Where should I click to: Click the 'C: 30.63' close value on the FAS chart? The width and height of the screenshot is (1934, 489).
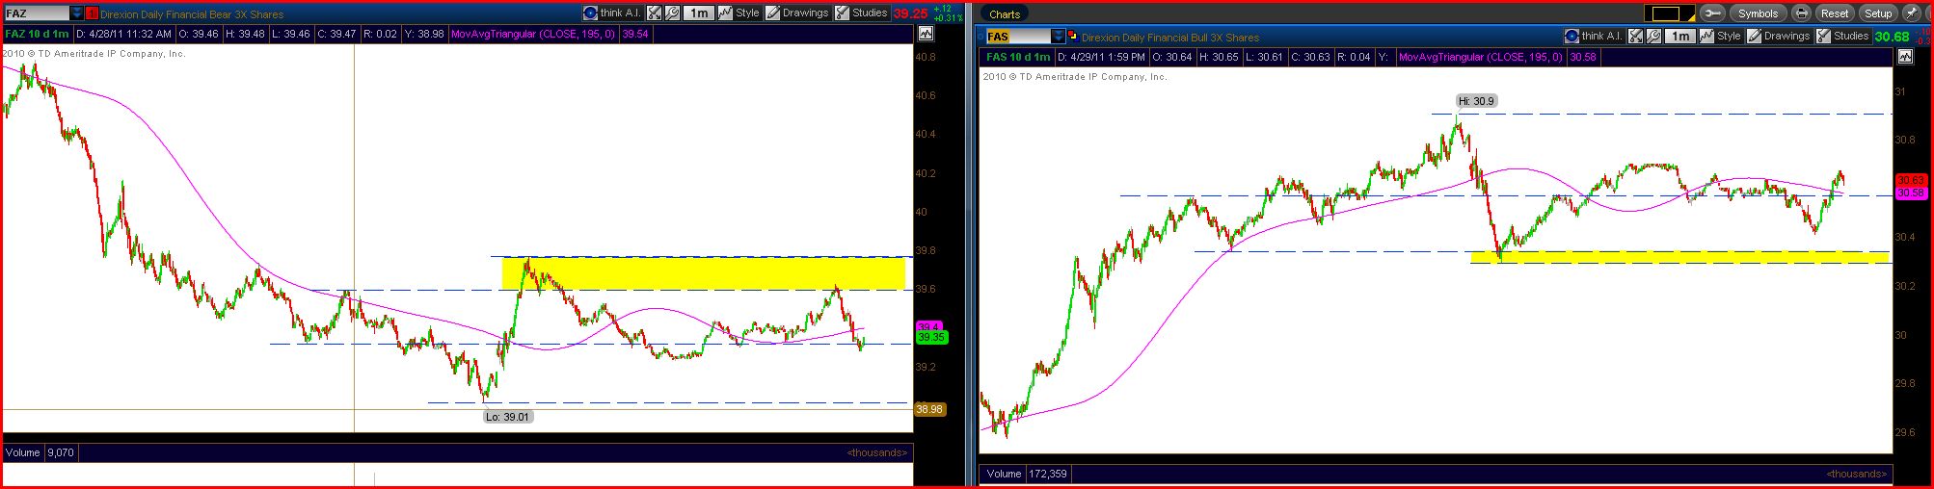coord(1311,57)
